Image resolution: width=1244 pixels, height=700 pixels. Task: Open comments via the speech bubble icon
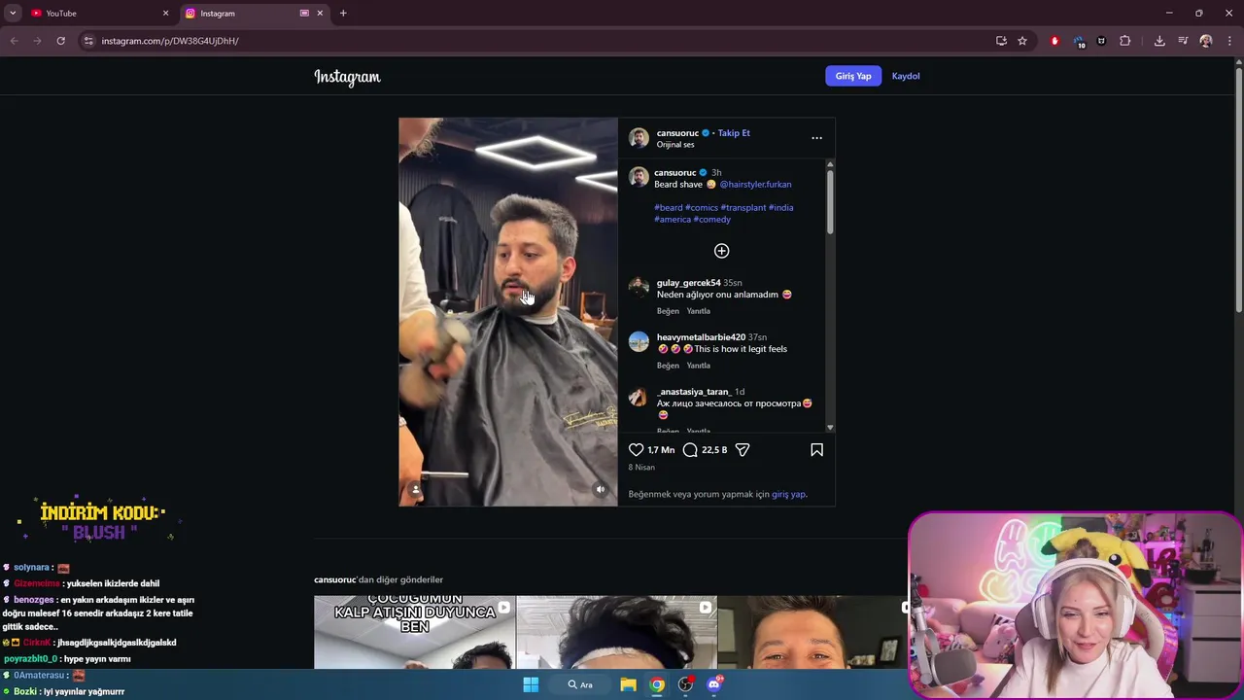click(690, 450)
